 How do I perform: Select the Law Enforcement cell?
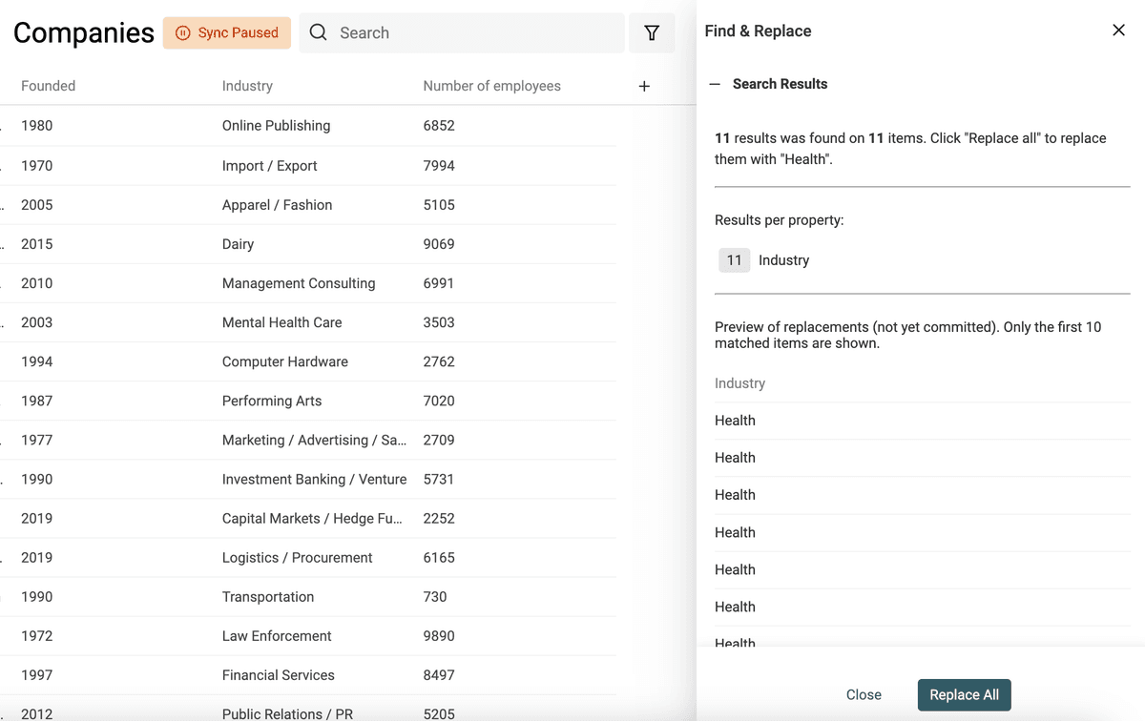(277, 635)
